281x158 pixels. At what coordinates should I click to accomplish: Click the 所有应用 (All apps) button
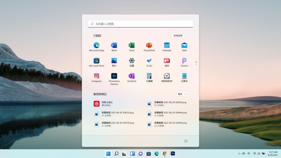pos(180,36)
